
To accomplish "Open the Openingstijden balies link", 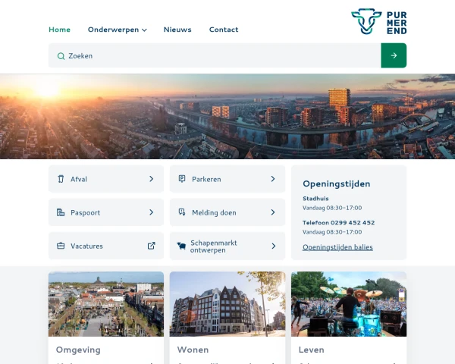I will pos(337,247).
